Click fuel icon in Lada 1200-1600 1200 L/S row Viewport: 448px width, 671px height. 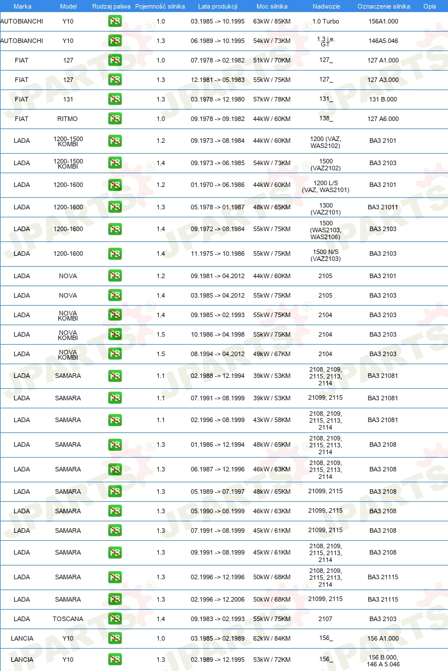point(115,185)
